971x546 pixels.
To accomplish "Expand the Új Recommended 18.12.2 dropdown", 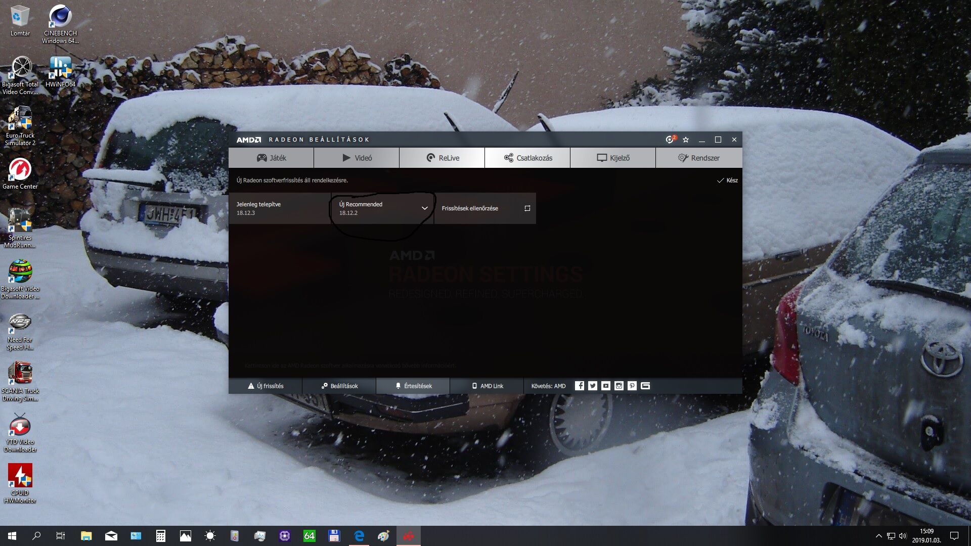I will coord(383,208).
